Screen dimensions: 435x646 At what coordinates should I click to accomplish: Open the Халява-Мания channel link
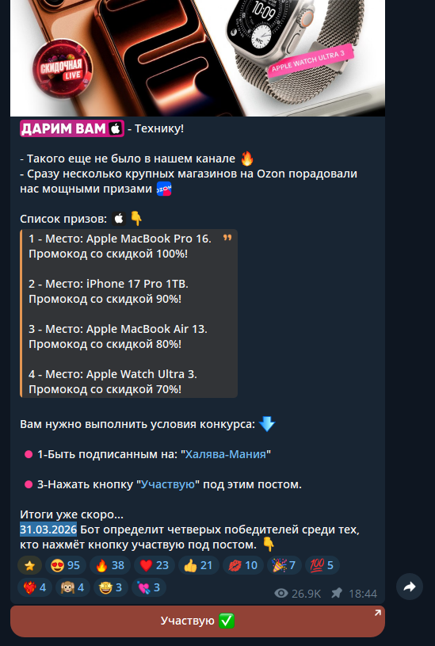point(225,454)
